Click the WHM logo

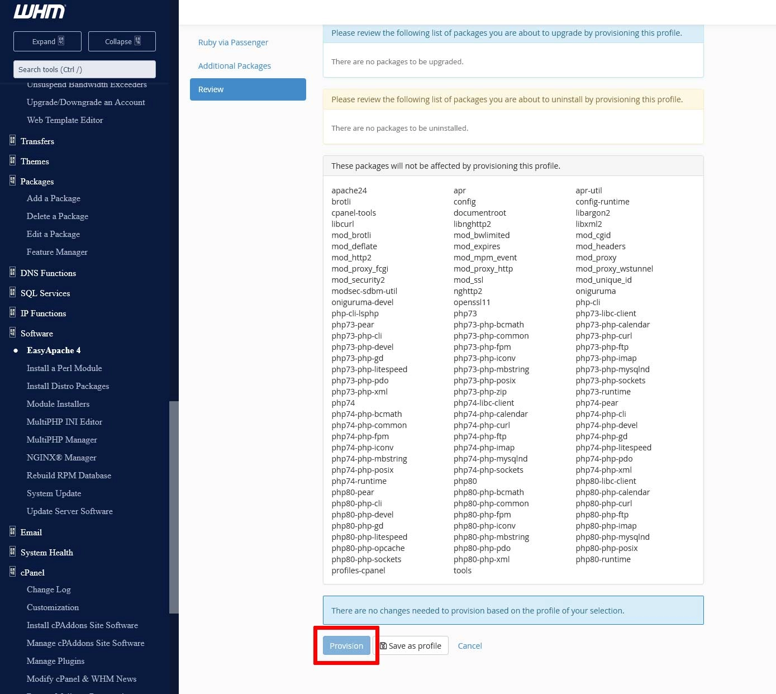[x=39, y=11]
